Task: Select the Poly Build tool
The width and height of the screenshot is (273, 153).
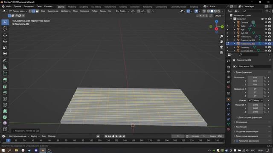Action: point(5,111)
